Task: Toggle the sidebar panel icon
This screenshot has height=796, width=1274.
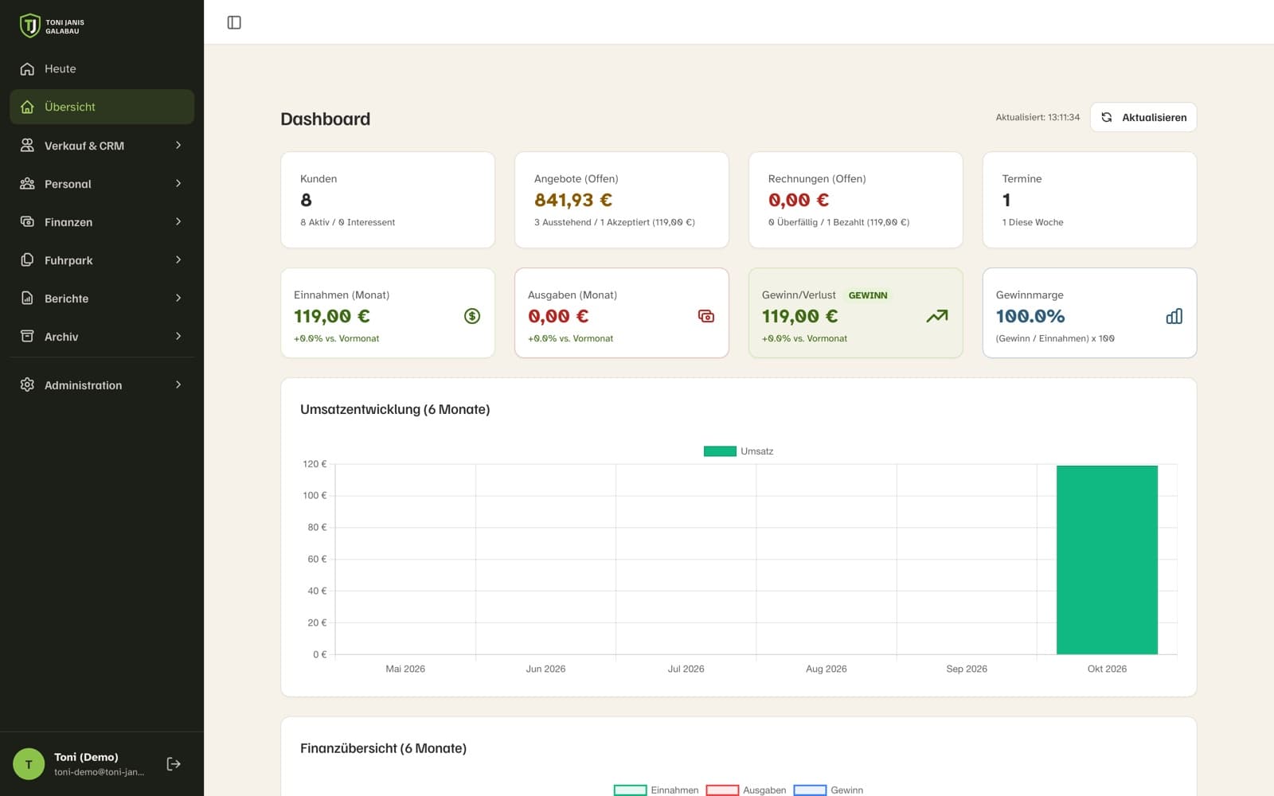Action: [x=234, y=22]
